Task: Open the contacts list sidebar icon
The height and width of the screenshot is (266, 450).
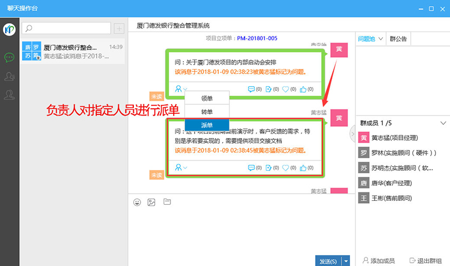Action: [10, 76]
